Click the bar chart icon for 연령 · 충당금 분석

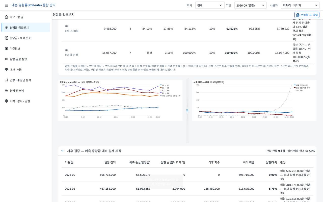(x=6, y=80)
